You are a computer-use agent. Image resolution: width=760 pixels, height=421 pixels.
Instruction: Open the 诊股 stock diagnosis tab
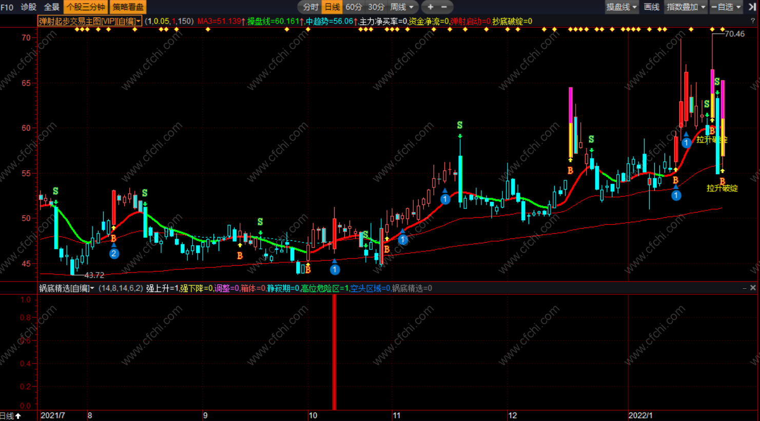click(x=29, y=7)
